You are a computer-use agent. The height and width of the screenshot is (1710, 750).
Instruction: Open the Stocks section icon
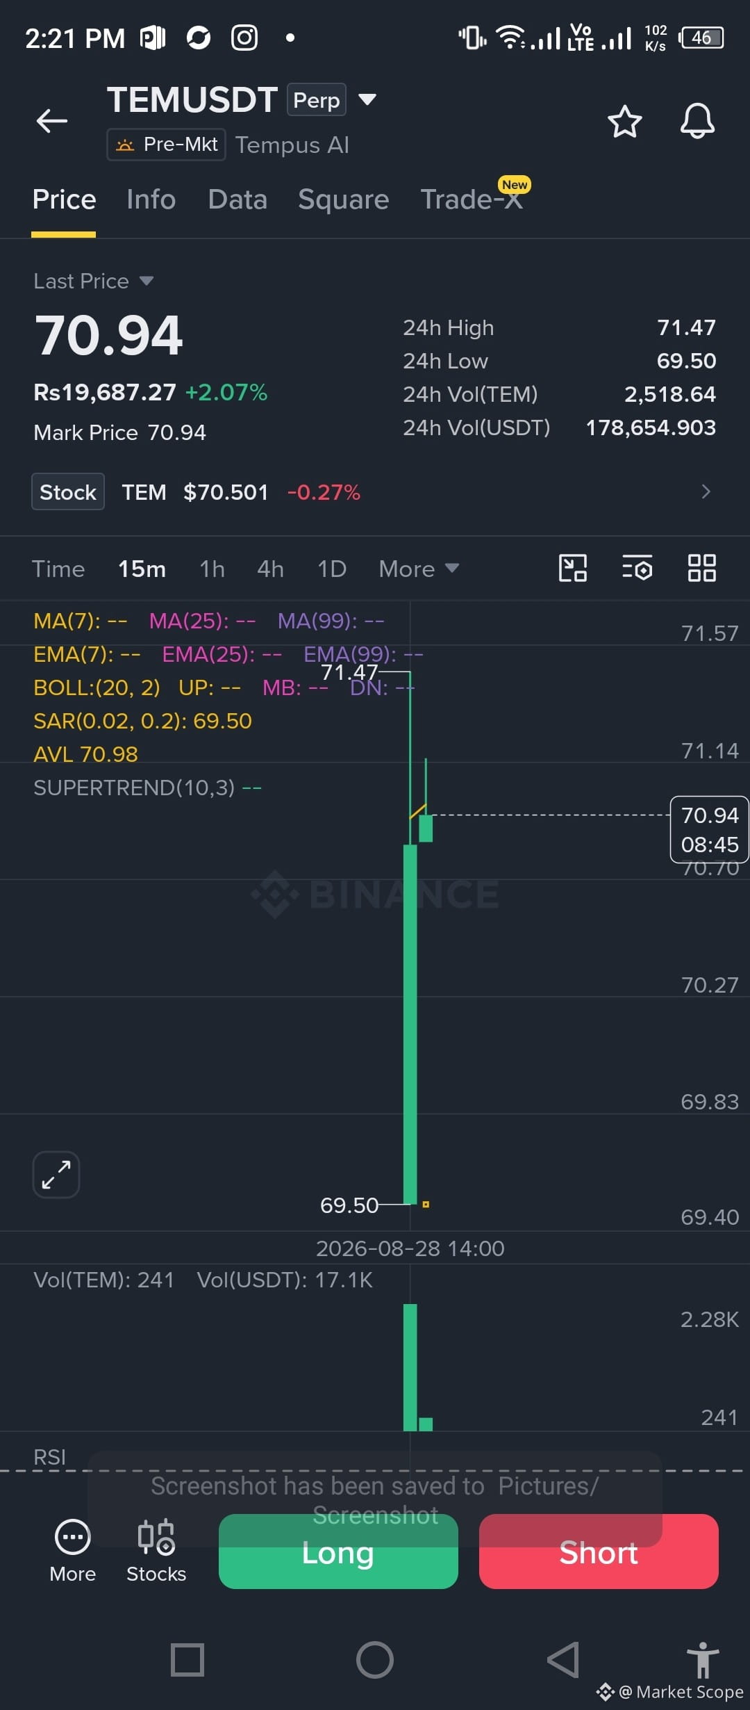click(x=156, y=1551)
